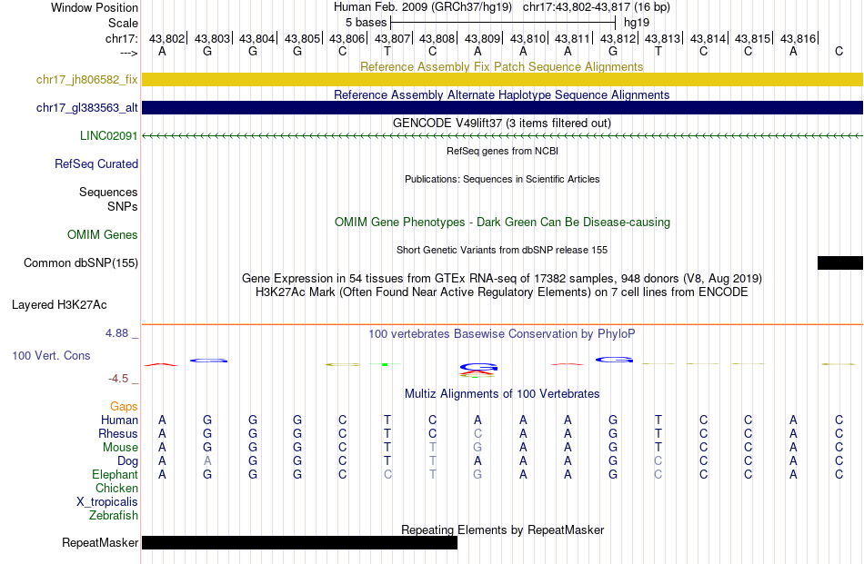Click the -4.5 PhyloP lower scale value
Image resolution: width=864 pixels, height=564 pixels.
(x=118, y=378)
